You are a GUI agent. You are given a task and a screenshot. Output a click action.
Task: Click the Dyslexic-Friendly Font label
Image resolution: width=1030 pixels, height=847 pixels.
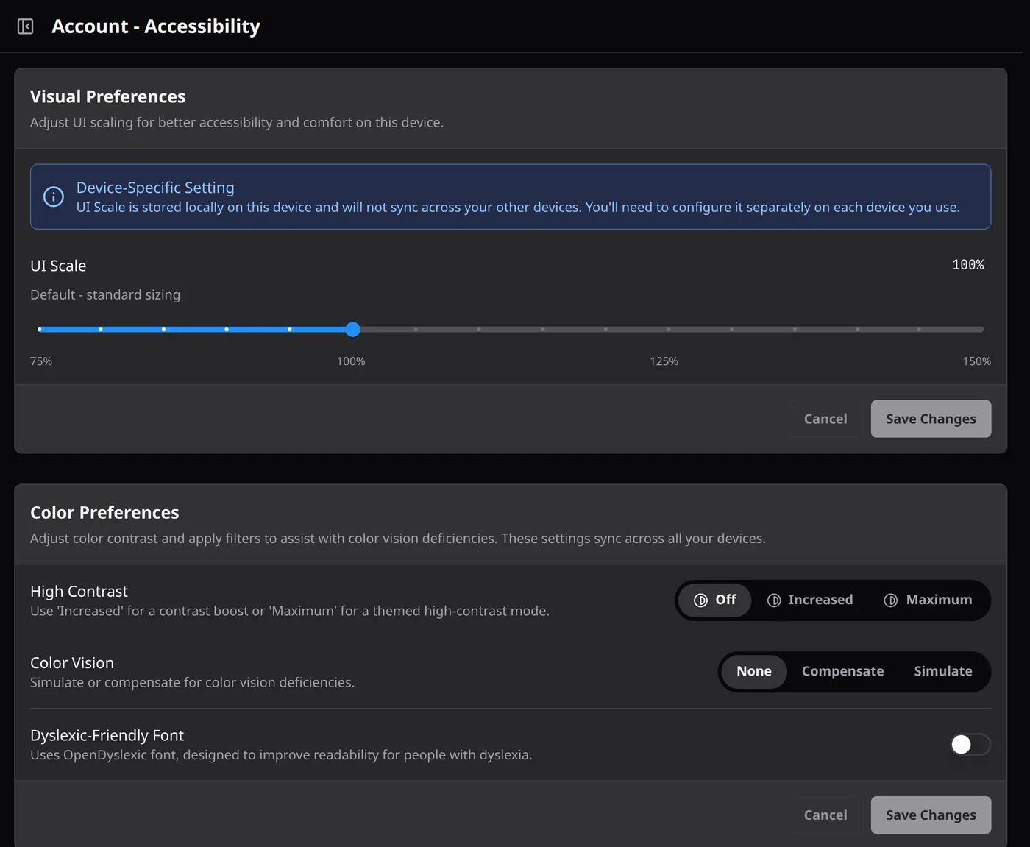tap(107, 735)
